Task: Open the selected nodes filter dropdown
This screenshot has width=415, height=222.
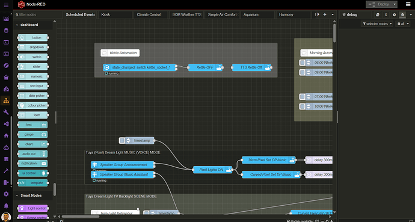Action: [378, 24]
